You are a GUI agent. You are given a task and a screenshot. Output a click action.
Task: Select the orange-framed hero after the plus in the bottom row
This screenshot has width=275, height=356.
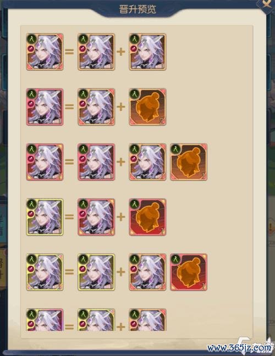[x=148, y=320]
